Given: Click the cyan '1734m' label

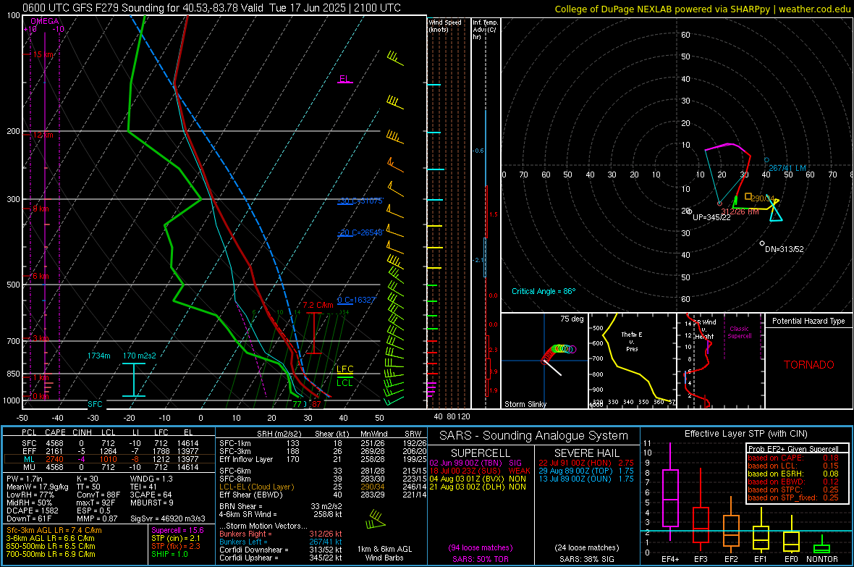Looking at the screenshot, I should tap(98, 356).
